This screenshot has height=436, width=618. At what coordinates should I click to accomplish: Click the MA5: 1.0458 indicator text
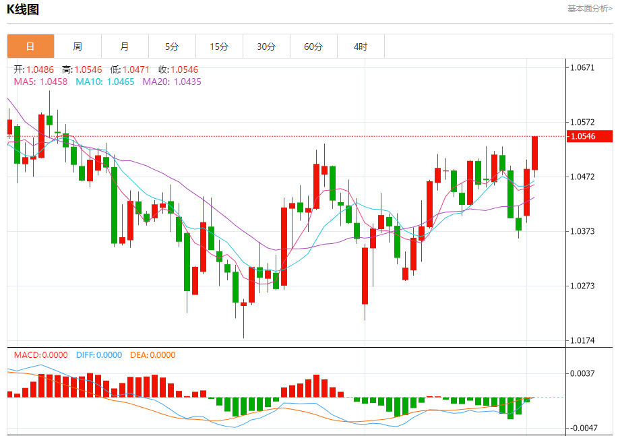(40, 82)
